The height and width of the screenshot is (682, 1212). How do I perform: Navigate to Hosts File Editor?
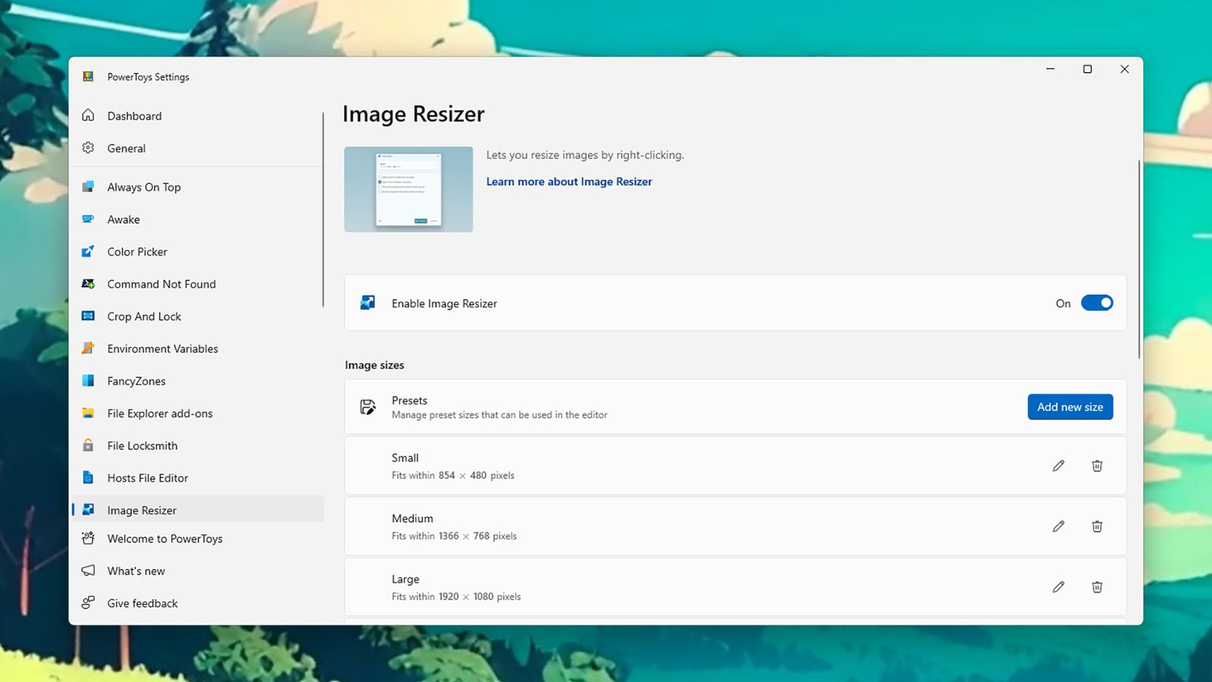point(148,478)
